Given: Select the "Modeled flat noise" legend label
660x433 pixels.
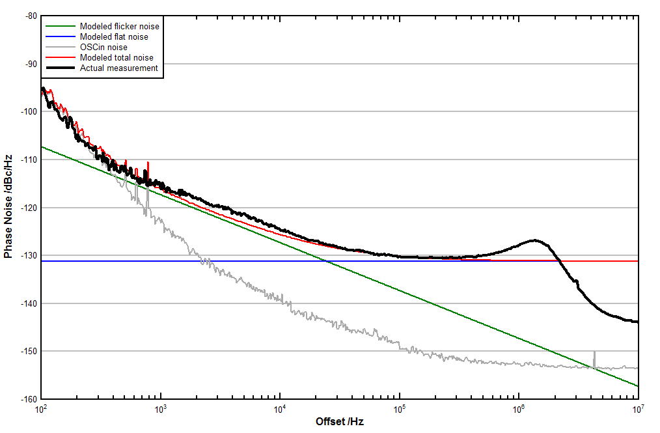Looking at the screenshot, I should [114, 36].
